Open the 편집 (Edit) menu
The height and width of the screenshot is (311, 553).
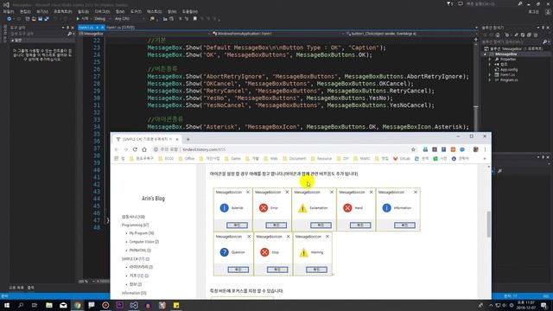pyautogui.click(x=25, y=11)
